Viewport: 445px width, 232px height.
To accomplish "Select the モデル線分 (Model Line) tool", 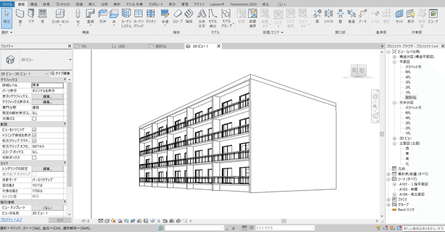I will click(213, 18).
